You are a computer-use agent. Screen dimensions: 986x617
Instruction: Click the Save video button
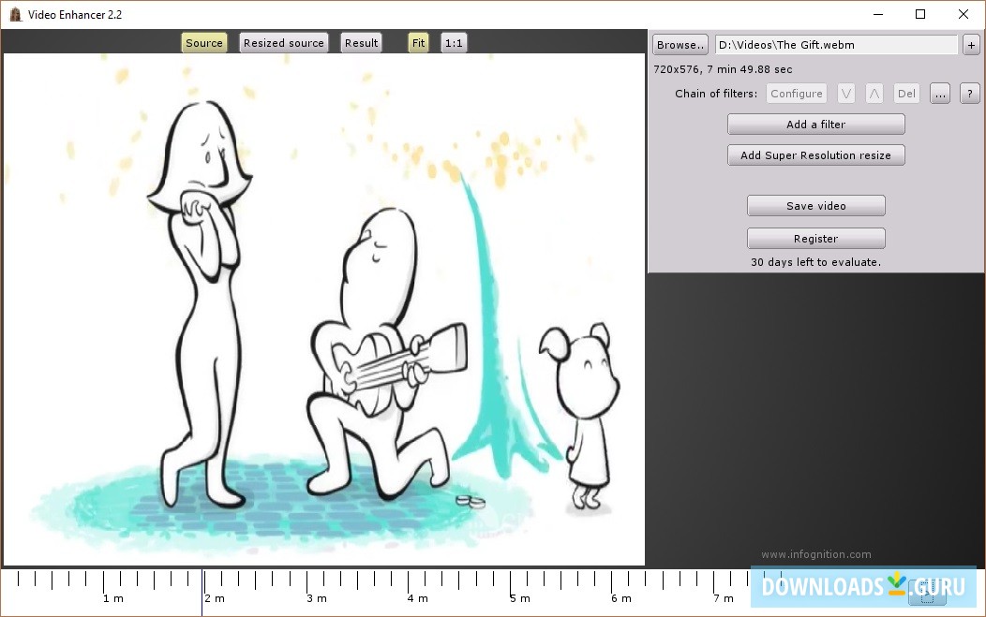click(816, 205)
